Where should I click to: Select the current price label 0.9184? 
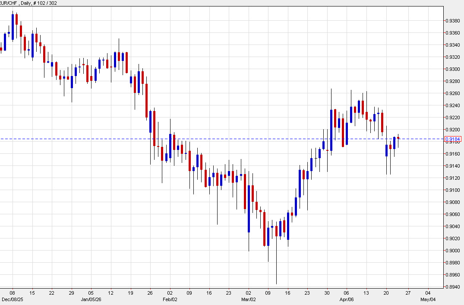click(x=453, y=138)
